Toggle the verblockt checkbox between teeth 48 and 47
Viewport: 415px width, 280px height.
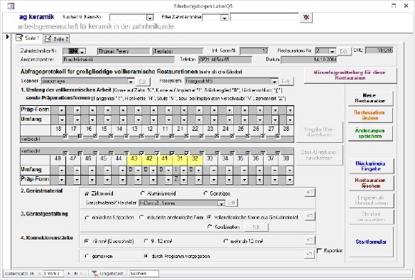pos(65,154)
